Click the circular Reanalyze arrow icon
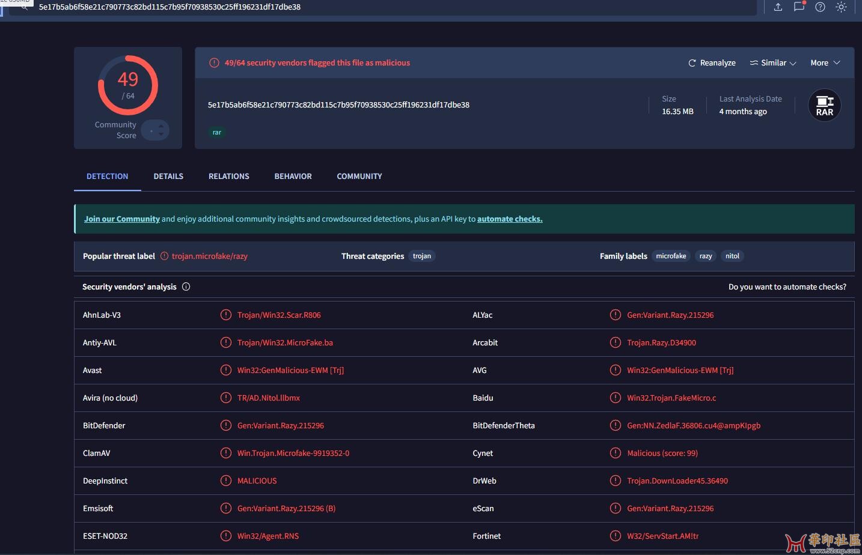The height and width of the screenshot is (555, 862). click(x=692, y=63)
